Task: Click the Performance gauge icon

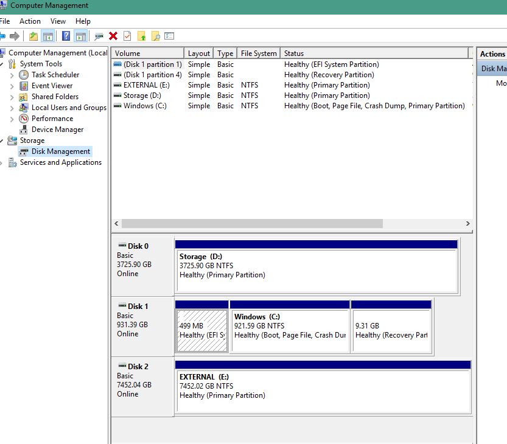Action: pyautogui.click(x=24, y=119)
